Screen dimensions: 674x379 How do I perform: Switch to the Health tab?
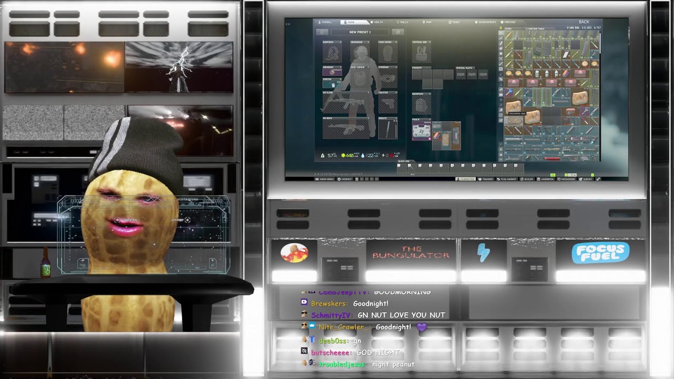click(377, 22)
